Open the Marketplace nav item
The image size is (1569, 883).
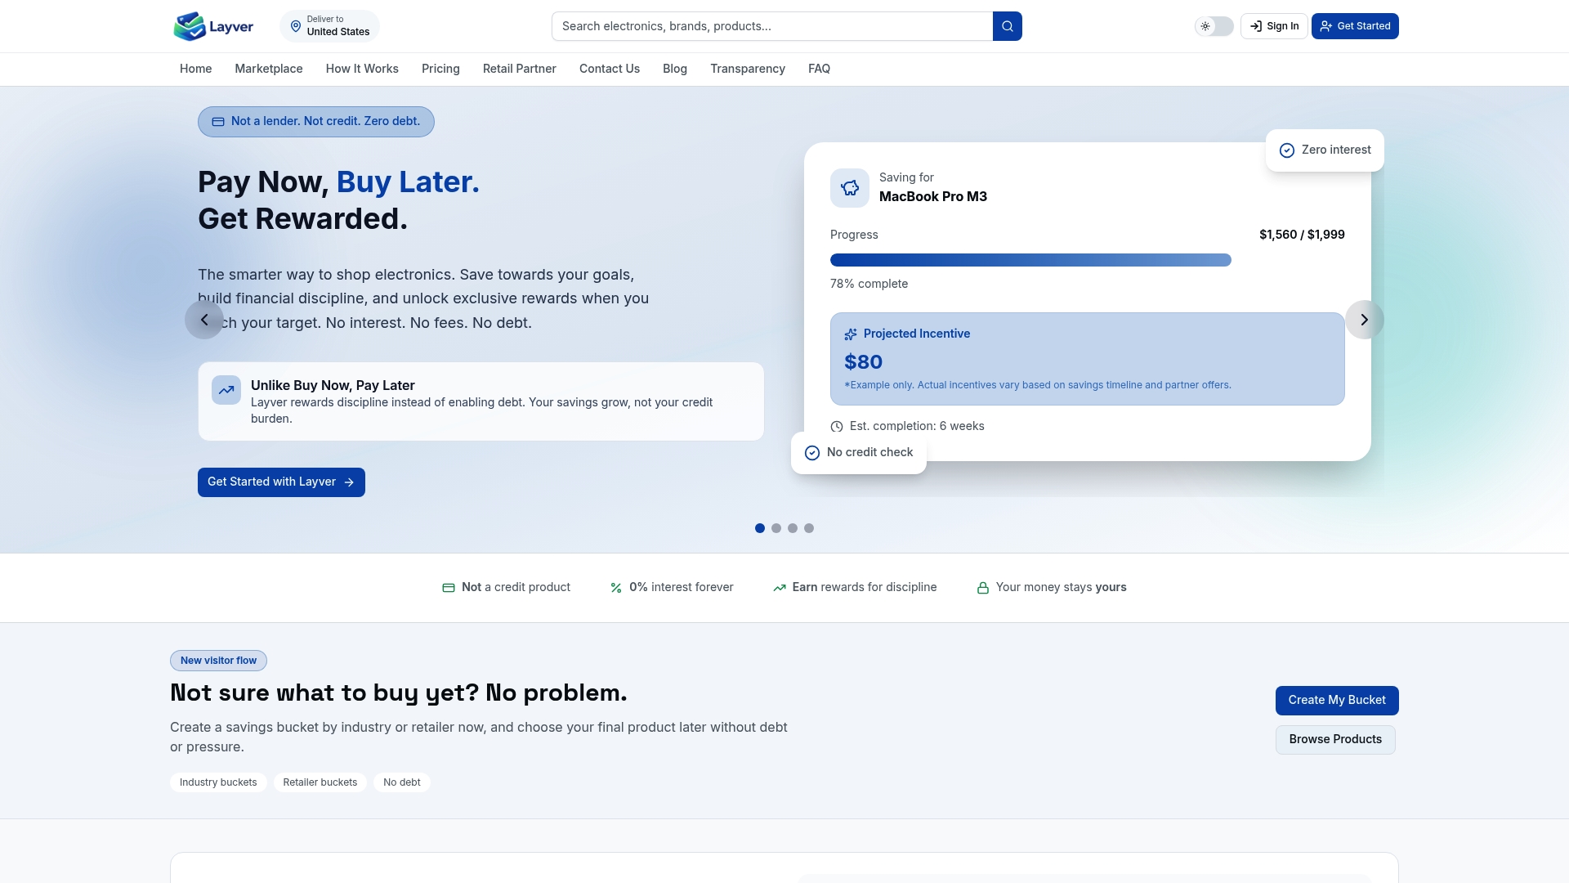(269, 69)
